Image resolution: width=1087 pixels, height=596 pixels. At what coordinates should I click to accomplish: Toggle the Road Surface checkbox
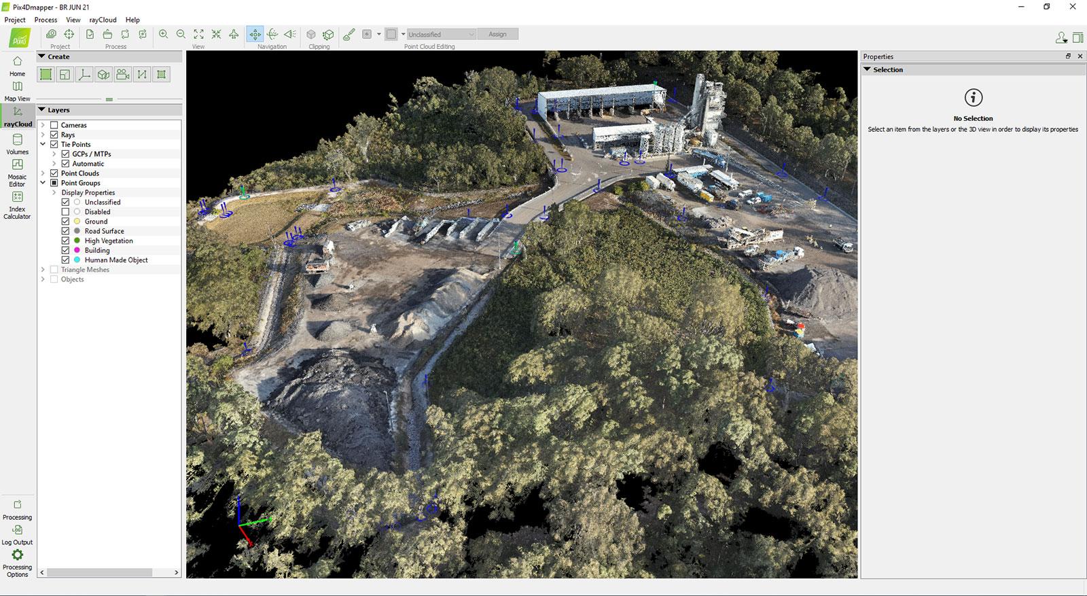click(x=66, y=231)
